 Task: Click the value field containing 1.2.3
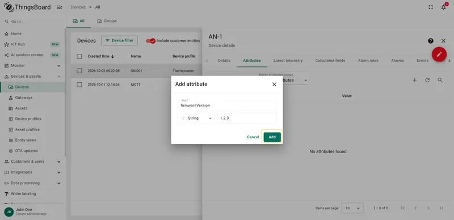click(246, 118)
